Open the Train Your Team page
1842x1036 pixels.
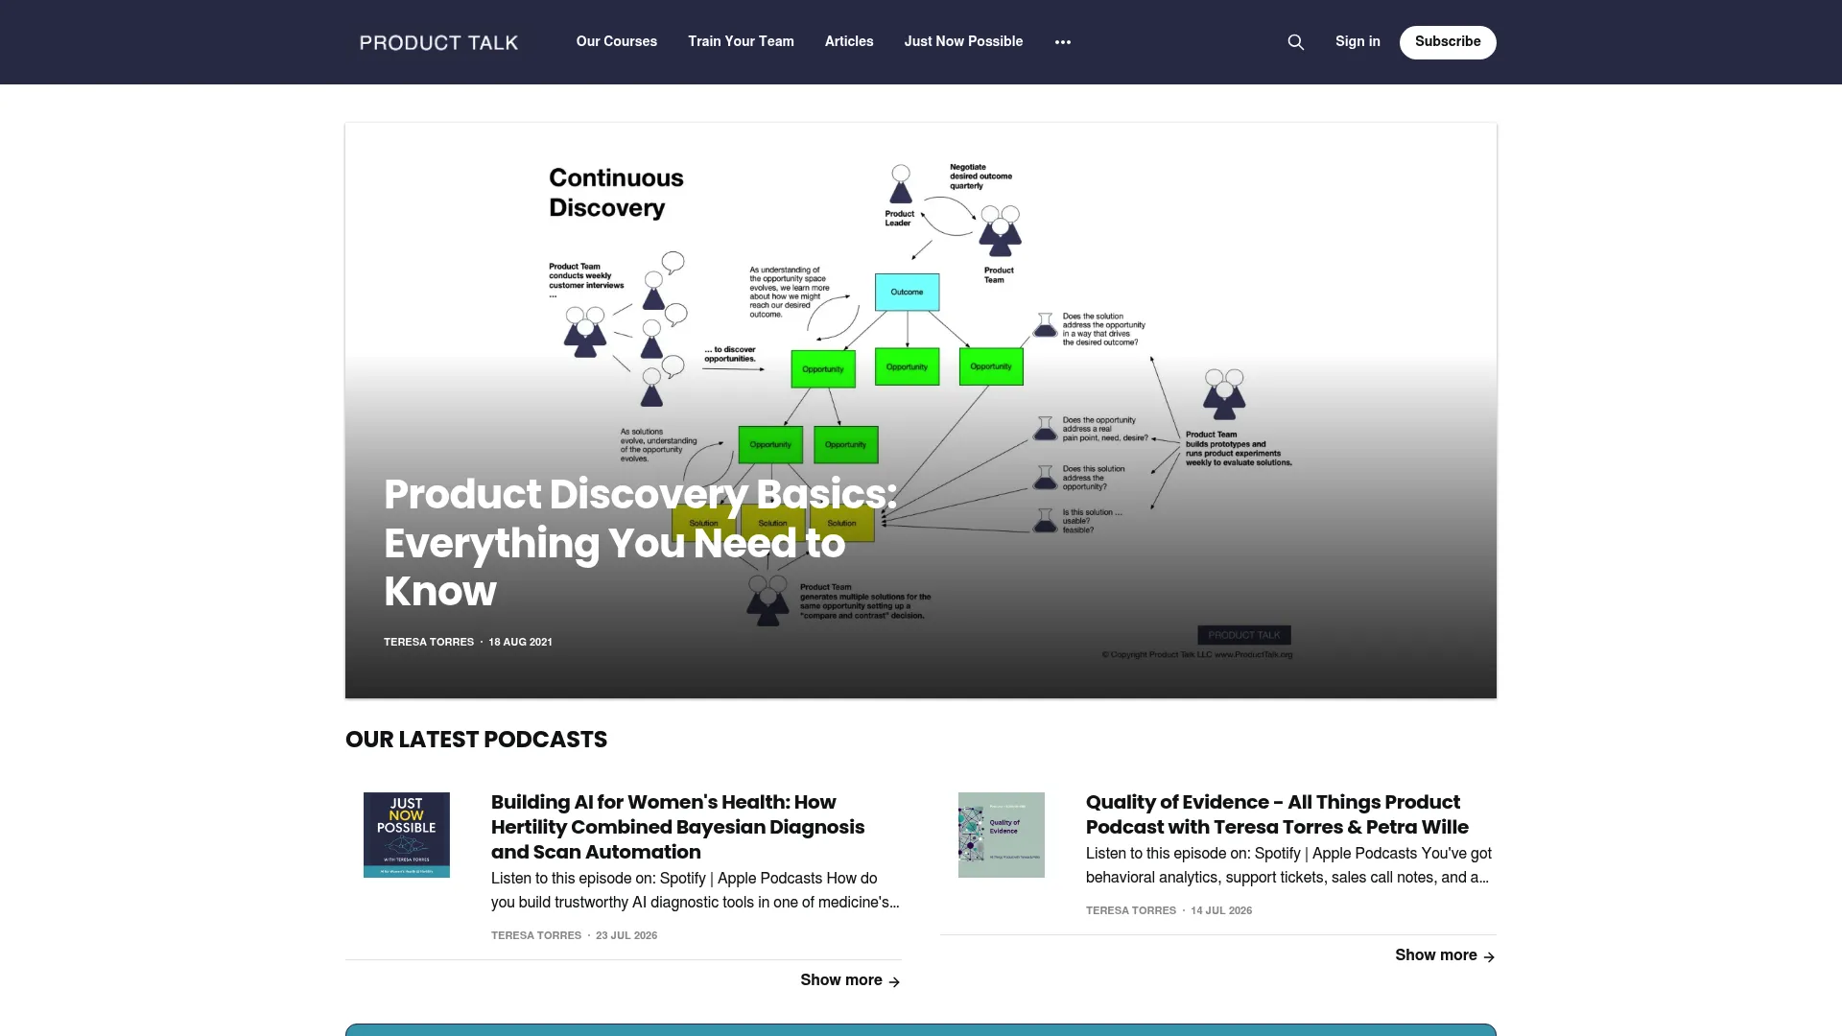click(741, 41)
